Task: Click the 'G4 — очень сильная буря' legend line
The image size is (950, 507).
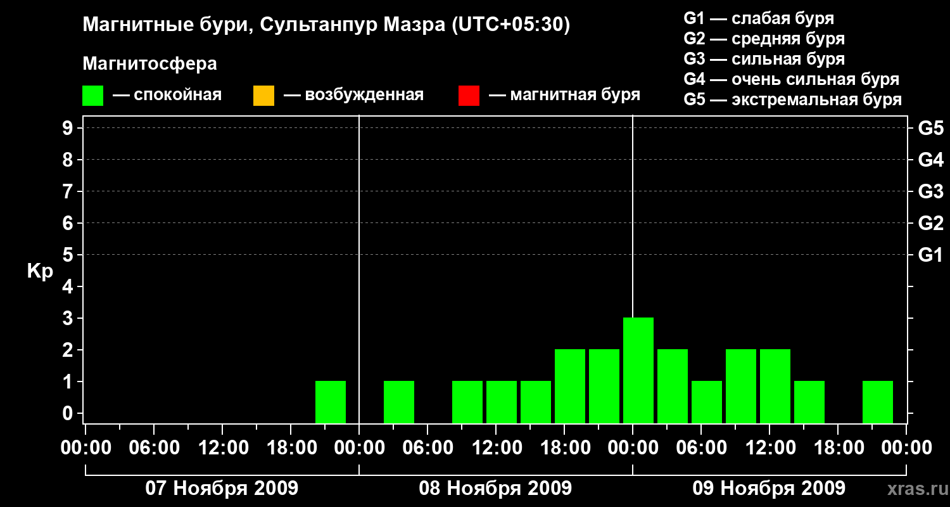Action: tap(791, 79)
